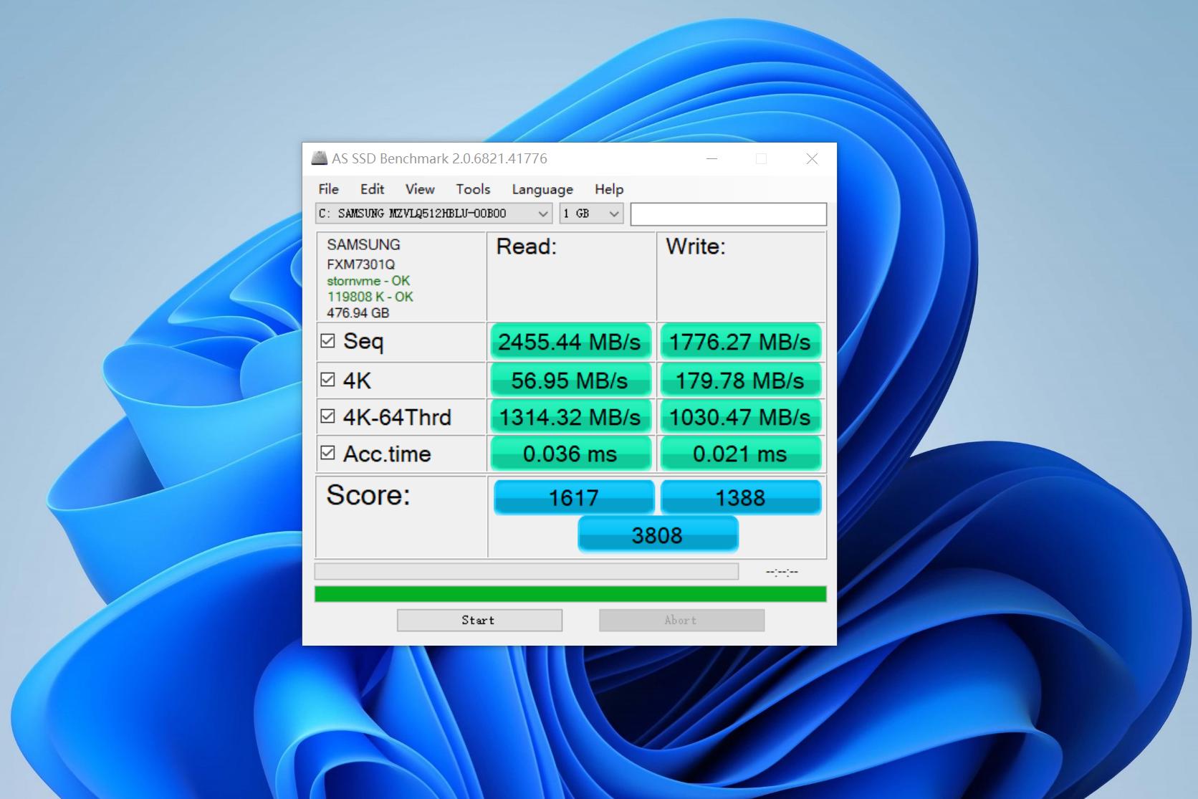Image resolution: width=1198 pixels, height=799 pixels.
Task: Disable the 4K-64Thrd test checkbox
Action: point(327,416)
